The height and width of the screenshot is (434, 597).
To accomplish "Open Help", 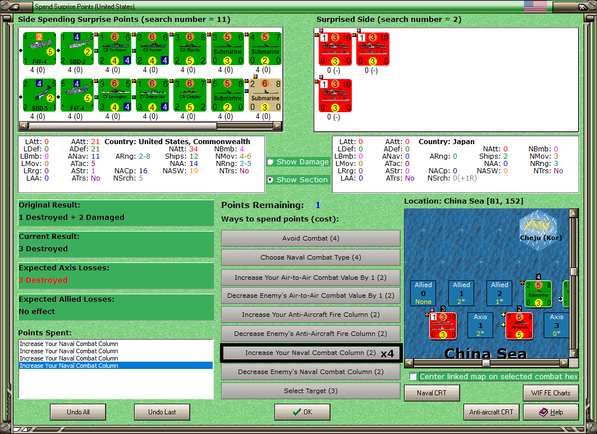I will (x=551, y=412).
